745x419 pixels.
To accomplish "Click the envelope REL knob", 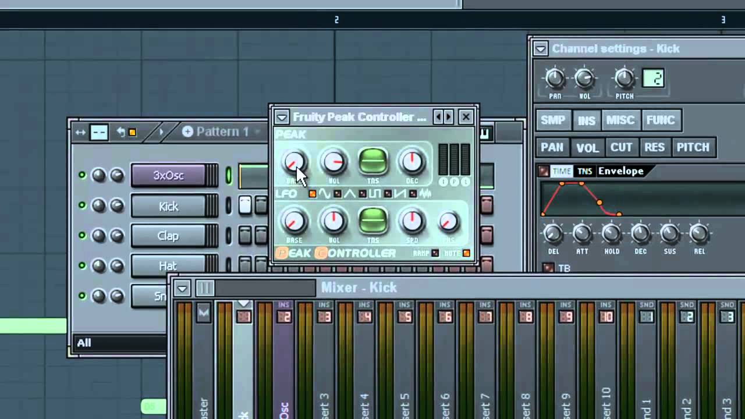I will click(x=699, y=234).
